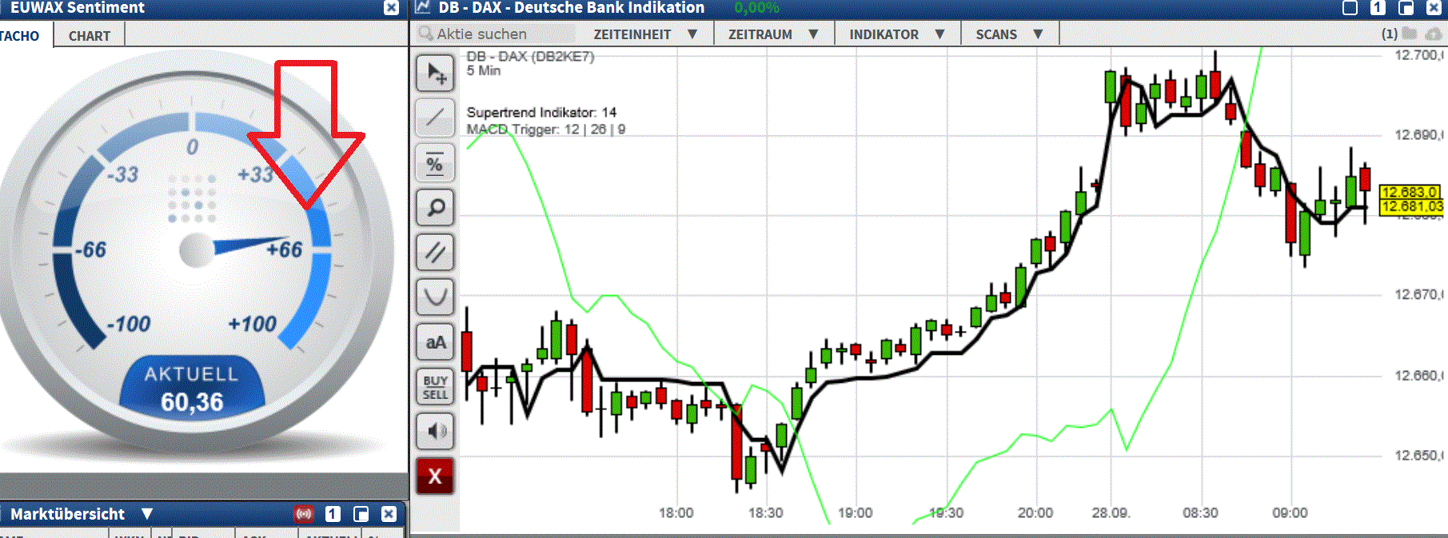The image size is (1448, 538).
Task: Select the aA text annotation tool
Action: pos(435,342)
